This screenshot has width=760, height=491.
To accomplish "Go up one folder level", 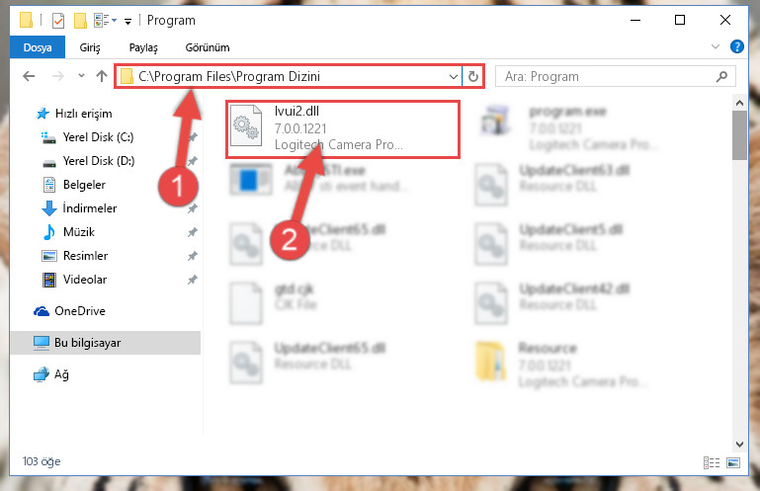I will [102, 76].
